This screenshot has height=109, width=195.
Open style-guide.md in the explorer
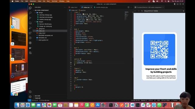(x=43, y=40)
